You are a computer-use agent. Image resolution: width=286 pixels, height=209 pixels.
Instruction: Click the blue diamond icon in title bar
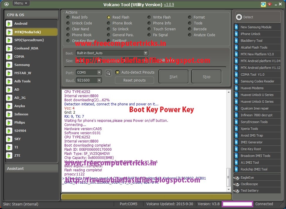coord(263,4)
